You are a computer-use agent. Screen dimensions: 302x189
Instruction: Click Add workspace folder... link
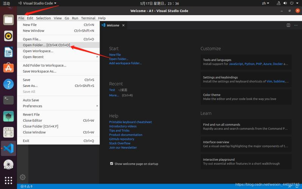point(125,63)
